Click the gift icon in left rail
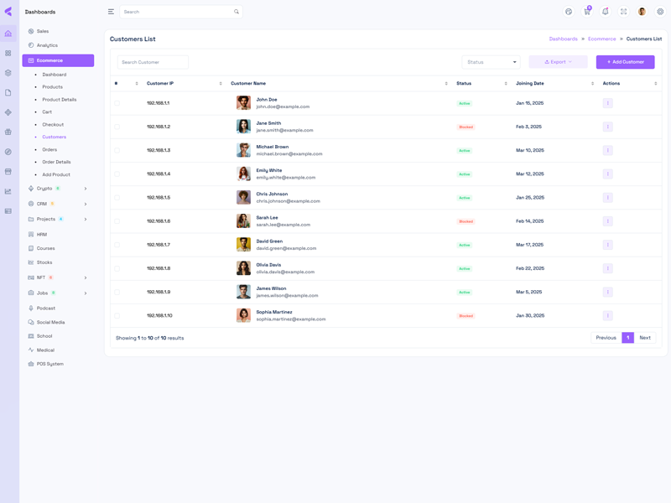Screen dimensions: 671x503 [8, 132]
